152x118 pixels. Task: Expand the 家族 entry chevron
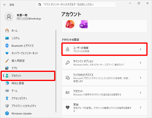pos(140,107)
